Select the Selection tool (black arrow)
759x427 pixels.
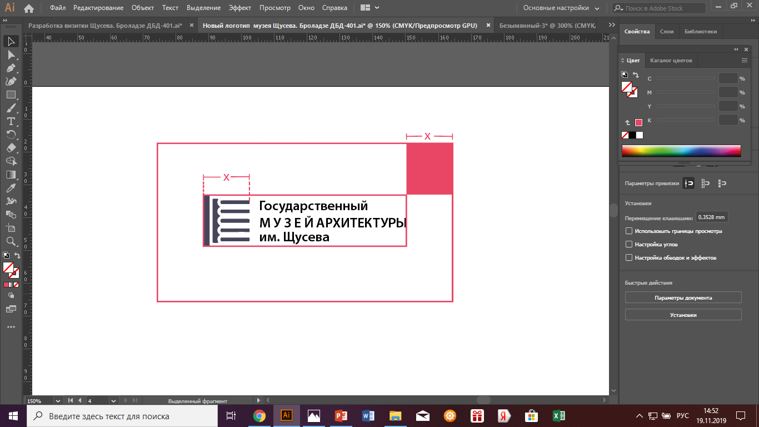tap(11, 42)
